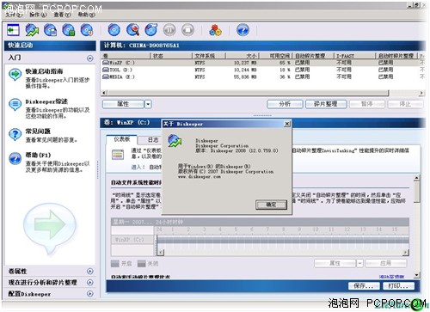Click the 分析 button
This screenshot has width=430, height=312.
coord(285,104)
